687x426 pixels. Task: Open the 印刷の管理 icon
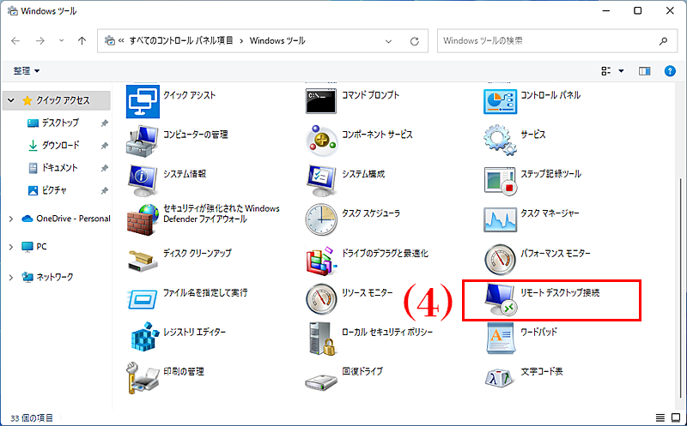(143, 378)
